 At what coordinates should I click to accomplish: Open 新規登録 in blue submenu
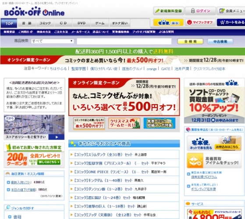point(9,32)
